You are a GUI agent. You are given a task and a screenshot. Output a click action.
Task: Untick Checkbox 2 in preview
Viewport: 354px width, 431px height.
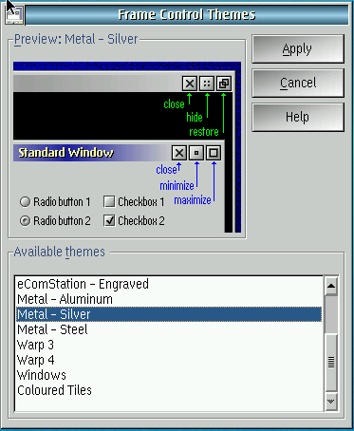(134, 221)
